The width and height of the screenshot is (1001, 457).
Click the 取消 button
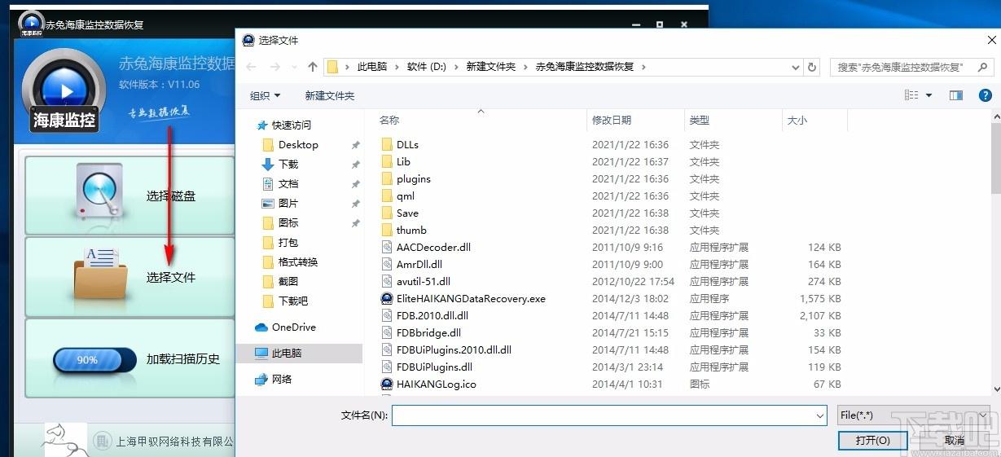pyautogui.click(x=954, y=440)
